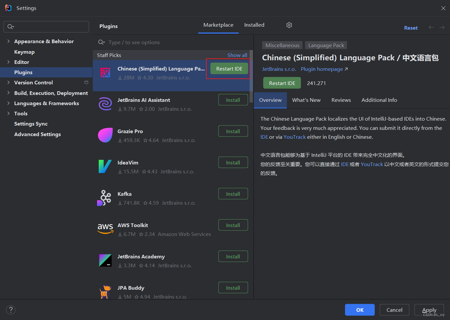
Task: Click the JetBrains Academy plugin icon
Action: (105, 260)
